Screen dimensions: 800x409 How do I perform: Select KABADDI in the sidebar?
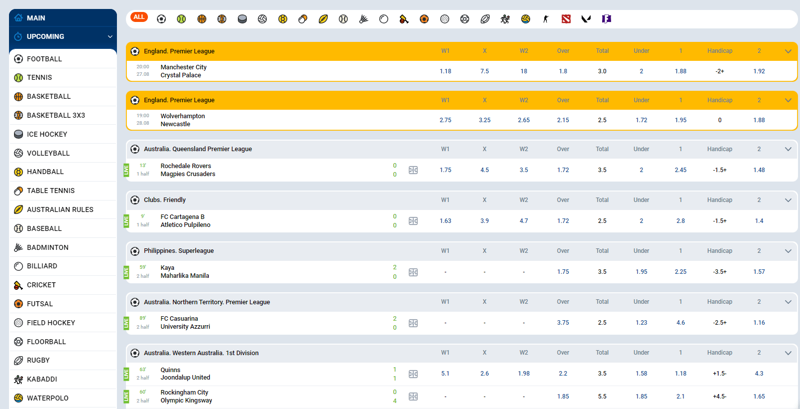click(x=63, y=379)
